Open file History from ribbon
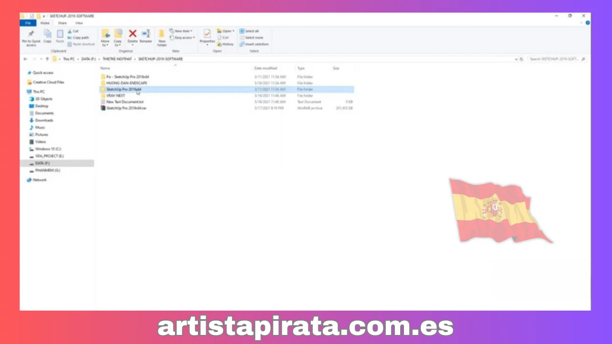This screenshot has width=612, height=344. [226, 44]
